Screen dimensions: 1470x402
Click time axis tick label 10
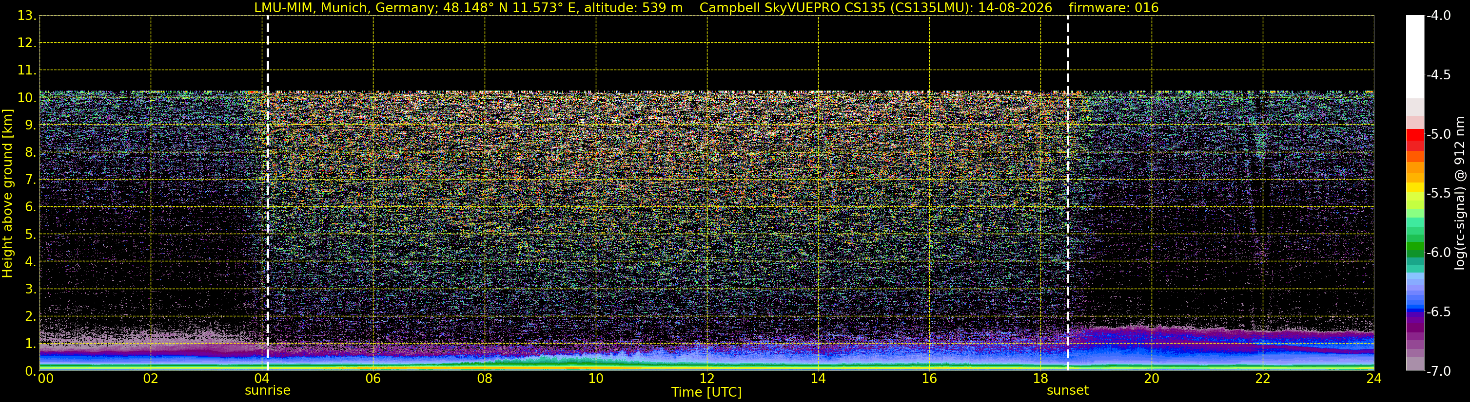(x=596, y=379)
